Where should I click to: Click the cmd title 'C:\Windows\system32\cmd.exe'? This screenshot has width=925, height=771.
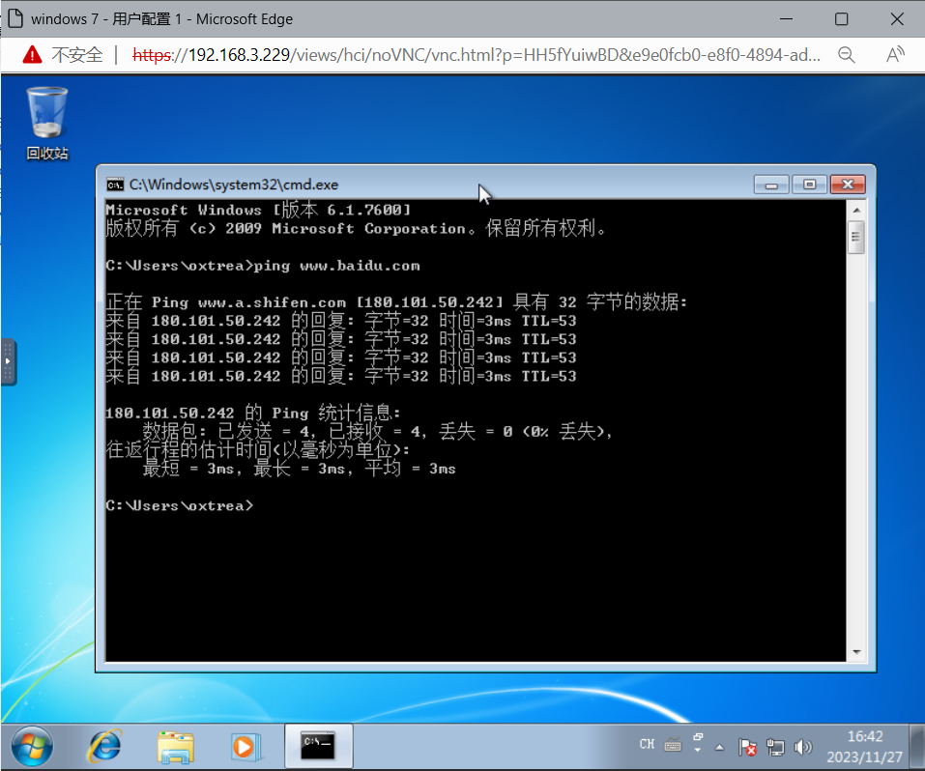(x=234, y=185)
